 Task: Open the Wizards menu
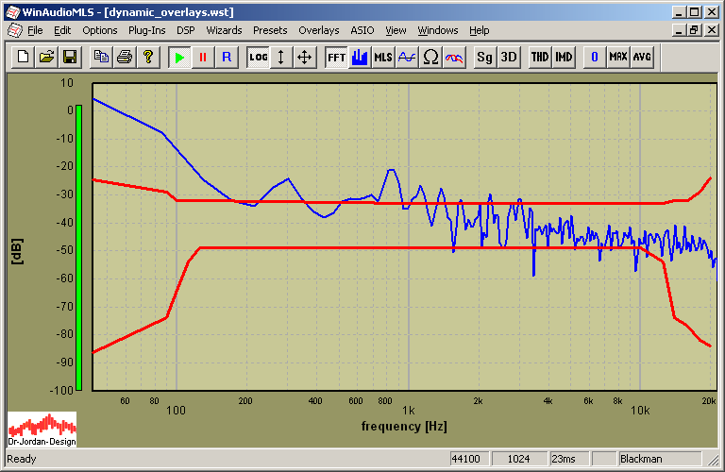click(224, 30)
